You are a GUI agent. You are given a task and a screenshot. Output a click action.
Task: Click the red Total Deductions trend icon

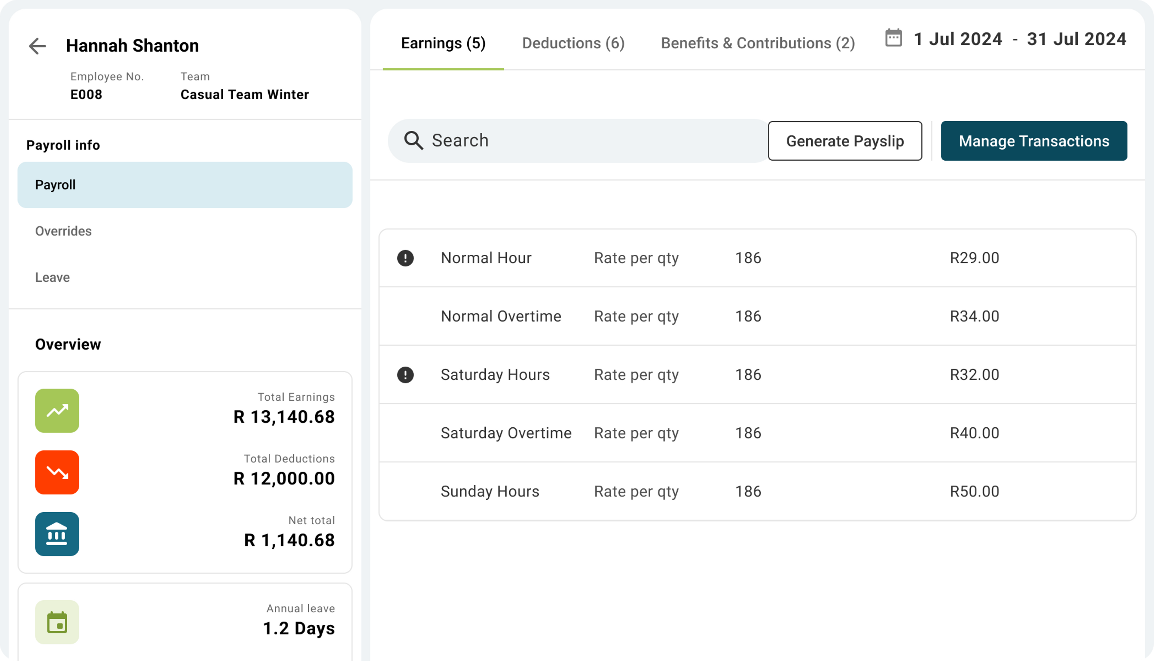point(57,472)
